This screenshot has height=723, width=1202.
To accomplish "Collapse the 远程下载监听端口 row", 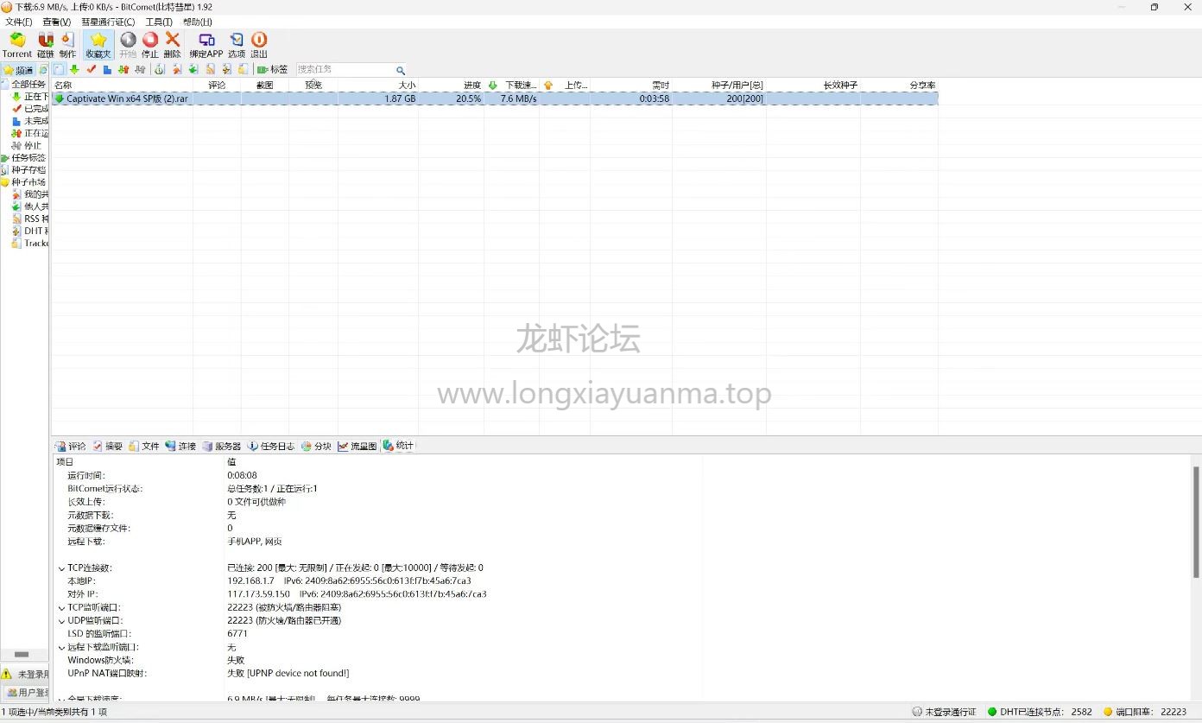I will coord(61,648).
